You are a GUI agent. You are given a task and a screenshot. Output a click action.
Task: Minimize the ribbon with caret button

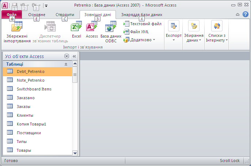[x=238, y=15]
